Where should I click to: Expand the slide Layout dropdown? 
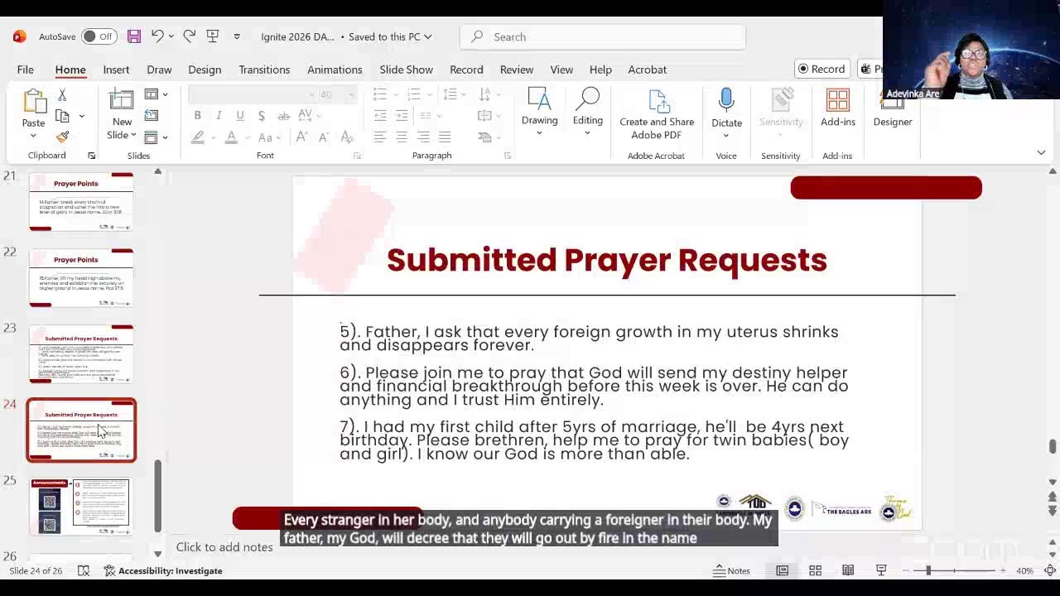pyautogui.click(x=165, y=94)
